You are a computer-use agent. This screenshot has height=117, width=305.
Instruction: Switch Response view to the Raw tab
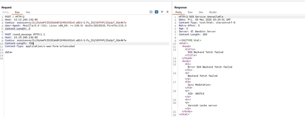pos(190,12)
